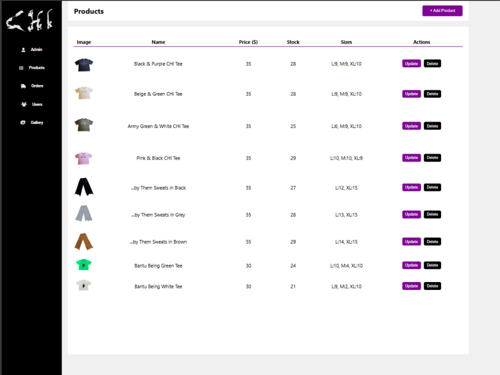Click the Products page heading
Viewport: 500px width, 375px height.
tap(88, 11)
